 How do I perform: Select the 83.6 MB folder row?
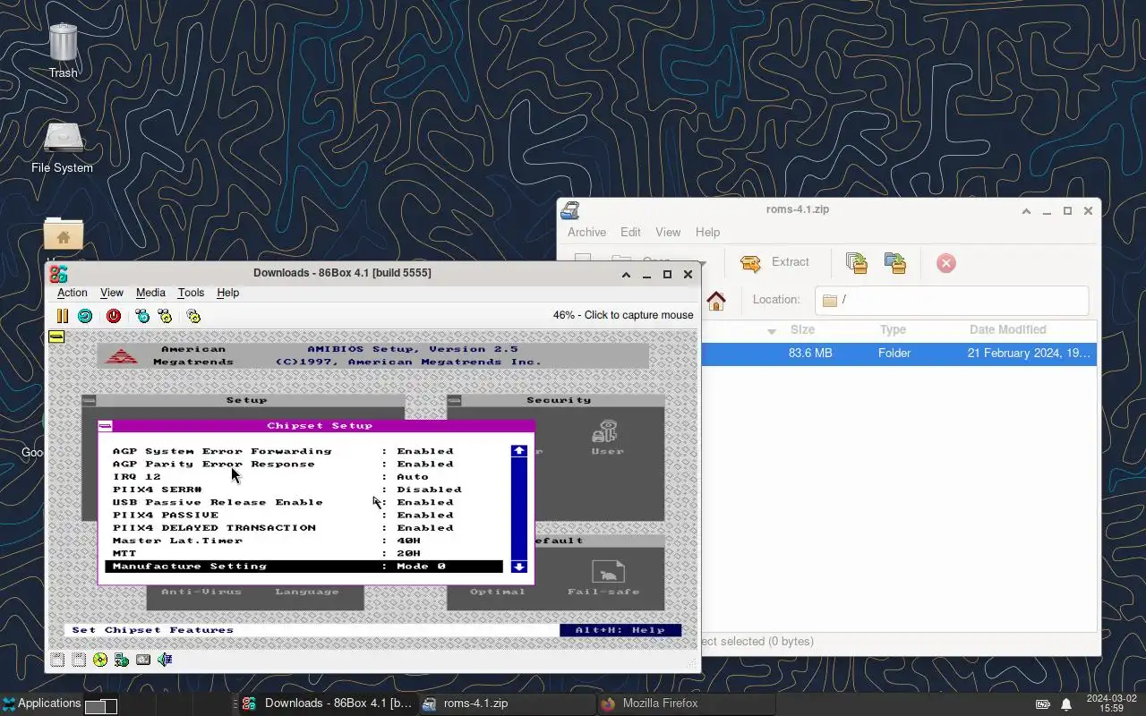coord(898,354)
